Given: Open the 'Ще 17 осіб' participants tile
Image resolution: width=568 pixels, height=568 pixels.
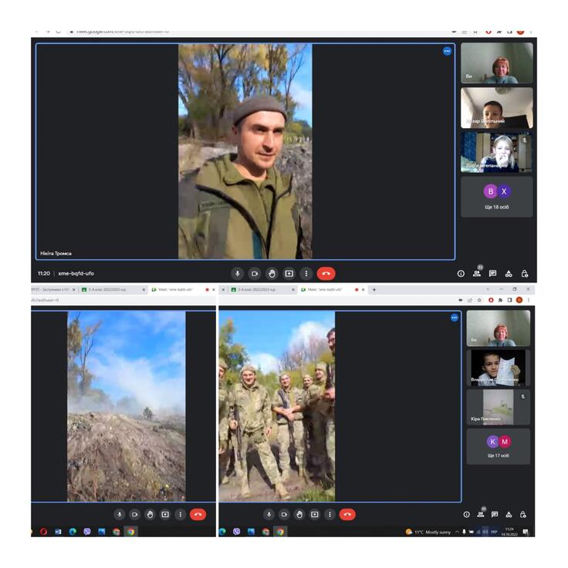Looking at the screenshot, I should pos(498,447).
